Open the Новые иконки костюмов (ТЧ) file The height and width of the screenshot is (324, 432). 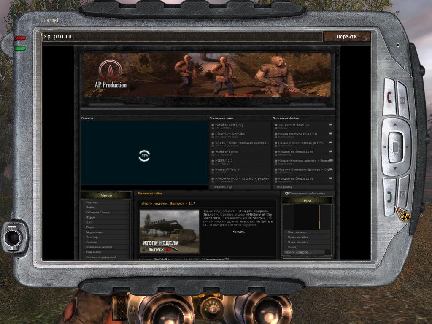click(x=301, y=143)
